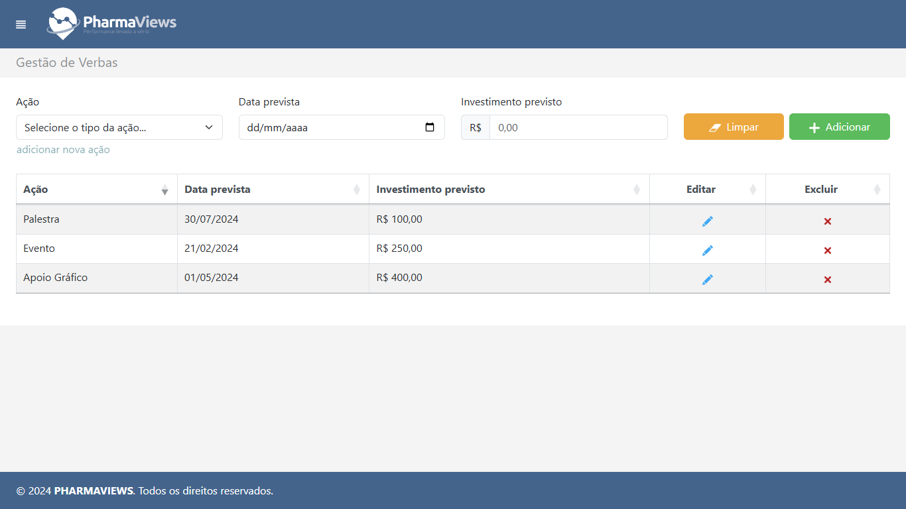Edit the Evento row using the pencil icon
This screenshot has height=509, width=906.
tap(707, 250)
